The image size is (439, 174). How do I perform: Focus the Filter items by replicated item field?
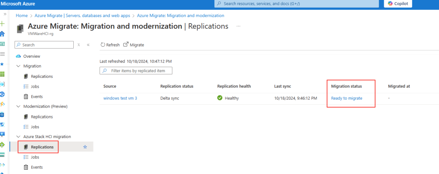136,71
